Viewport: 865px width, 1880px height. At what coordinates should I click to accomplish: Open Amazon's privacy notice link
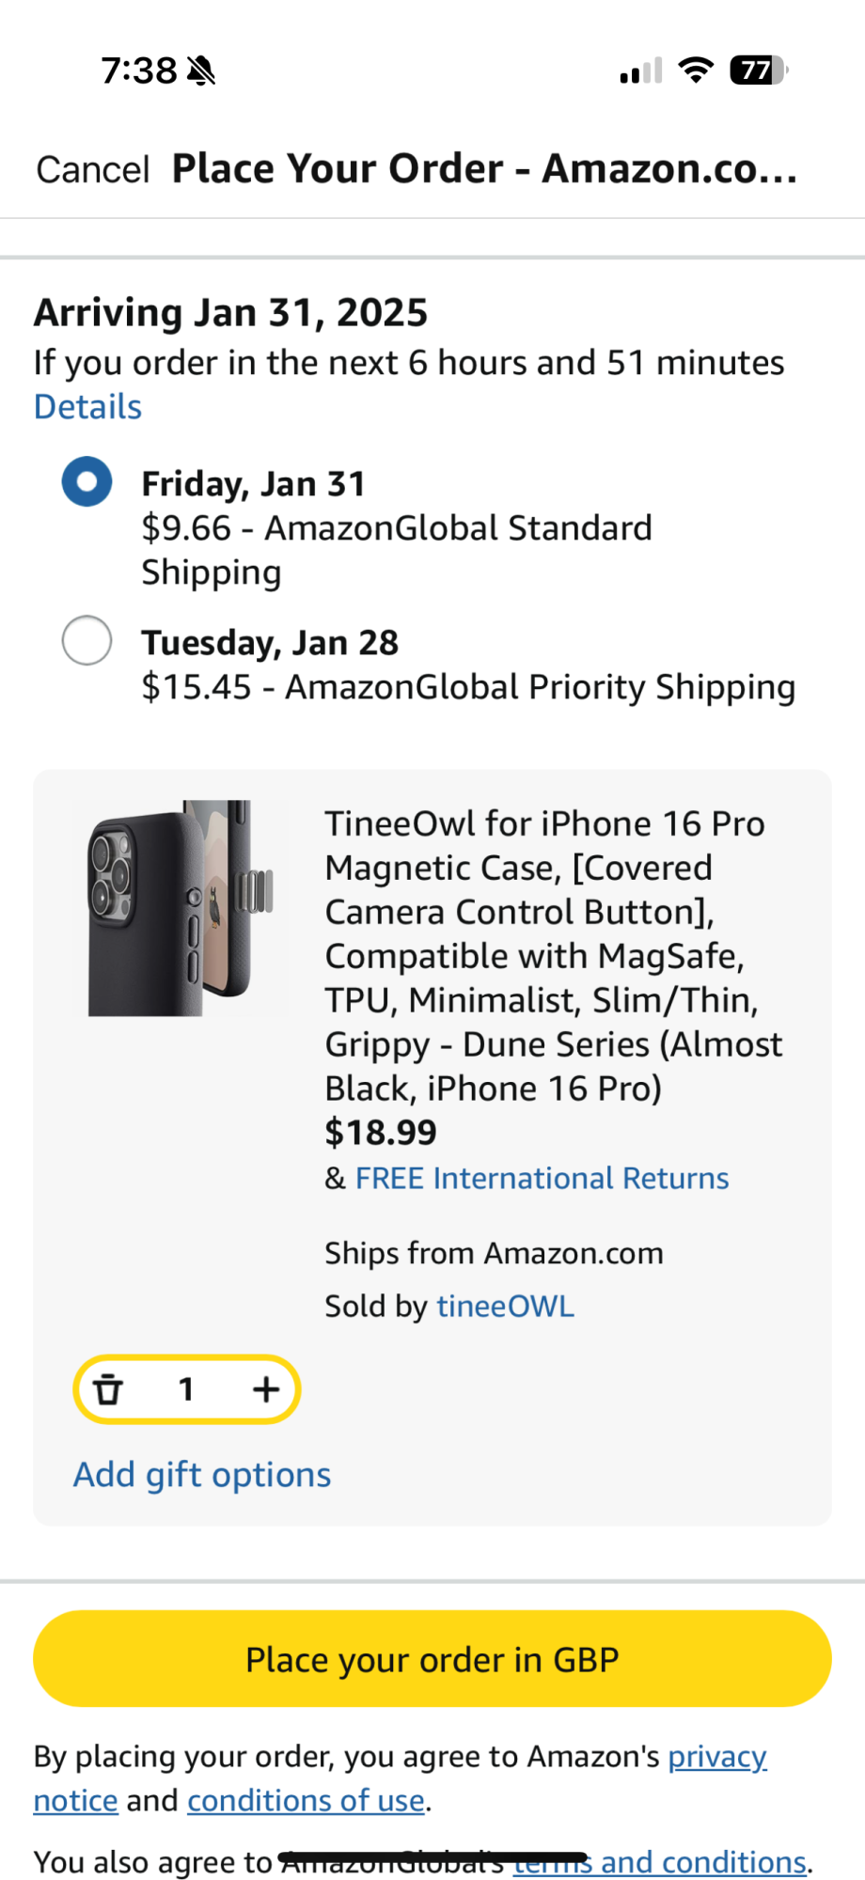click(716, 1757)
